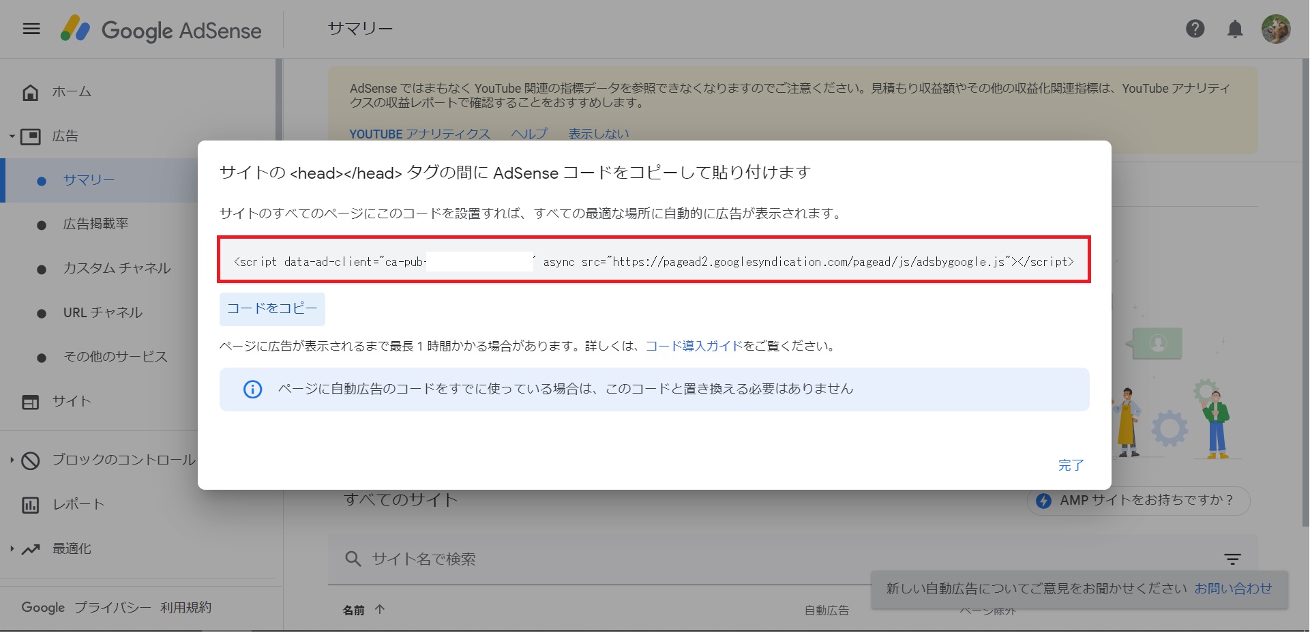Click the ホーム home icon
Image resolution: width=1310 pixels, height=633 pixels.
31,92
